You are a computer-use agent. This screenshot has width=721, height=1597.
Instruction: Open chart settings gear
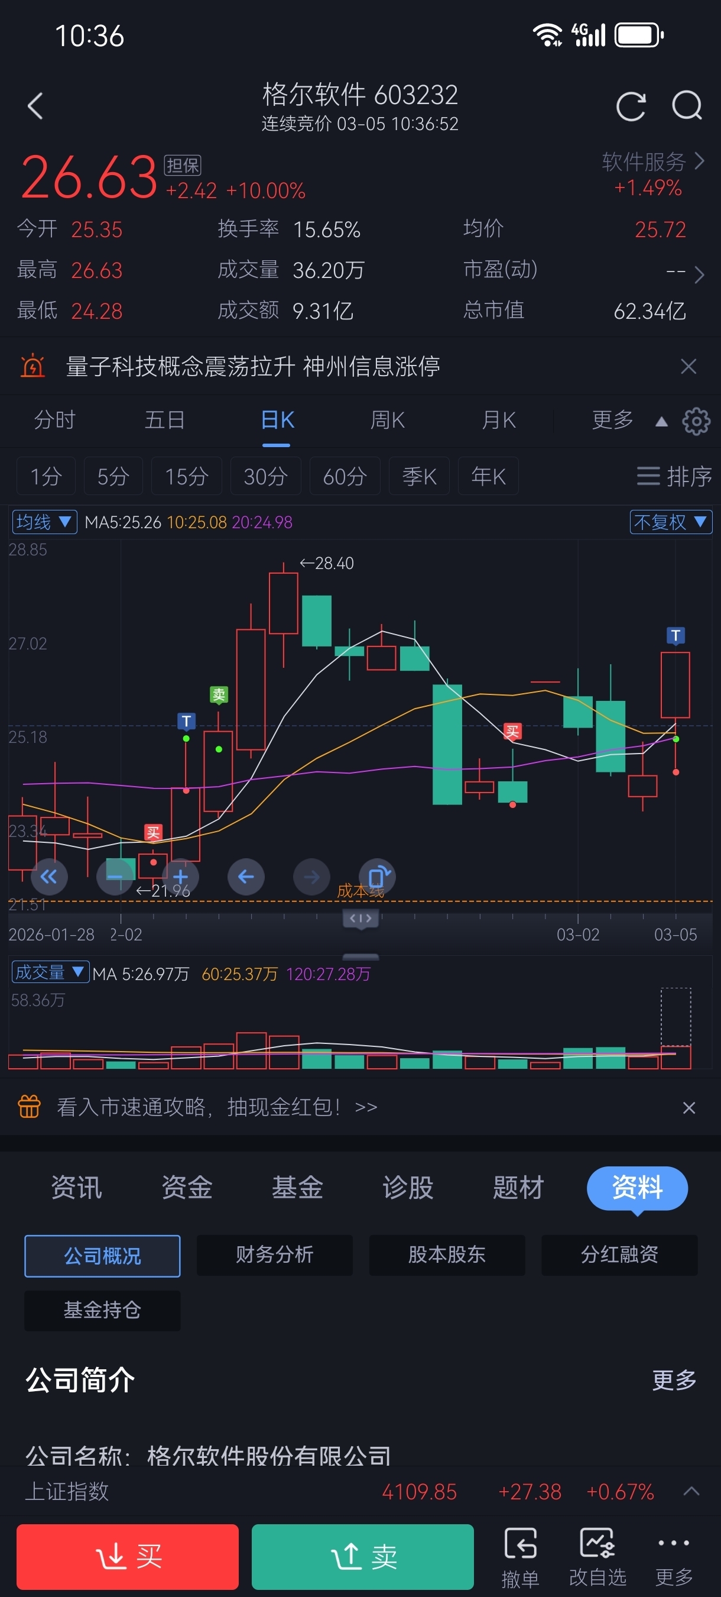(x=696, y=422)
